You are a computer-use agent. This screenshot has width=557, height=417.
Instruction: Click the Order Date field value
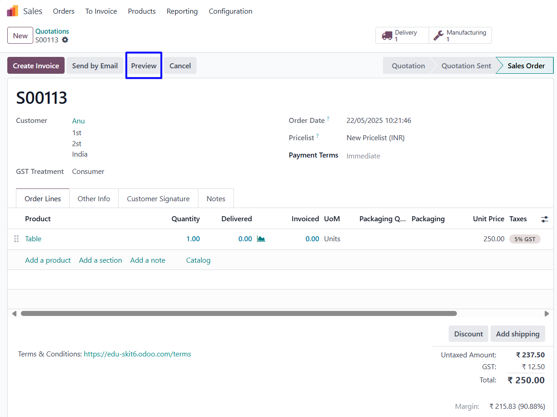point(379,121)
